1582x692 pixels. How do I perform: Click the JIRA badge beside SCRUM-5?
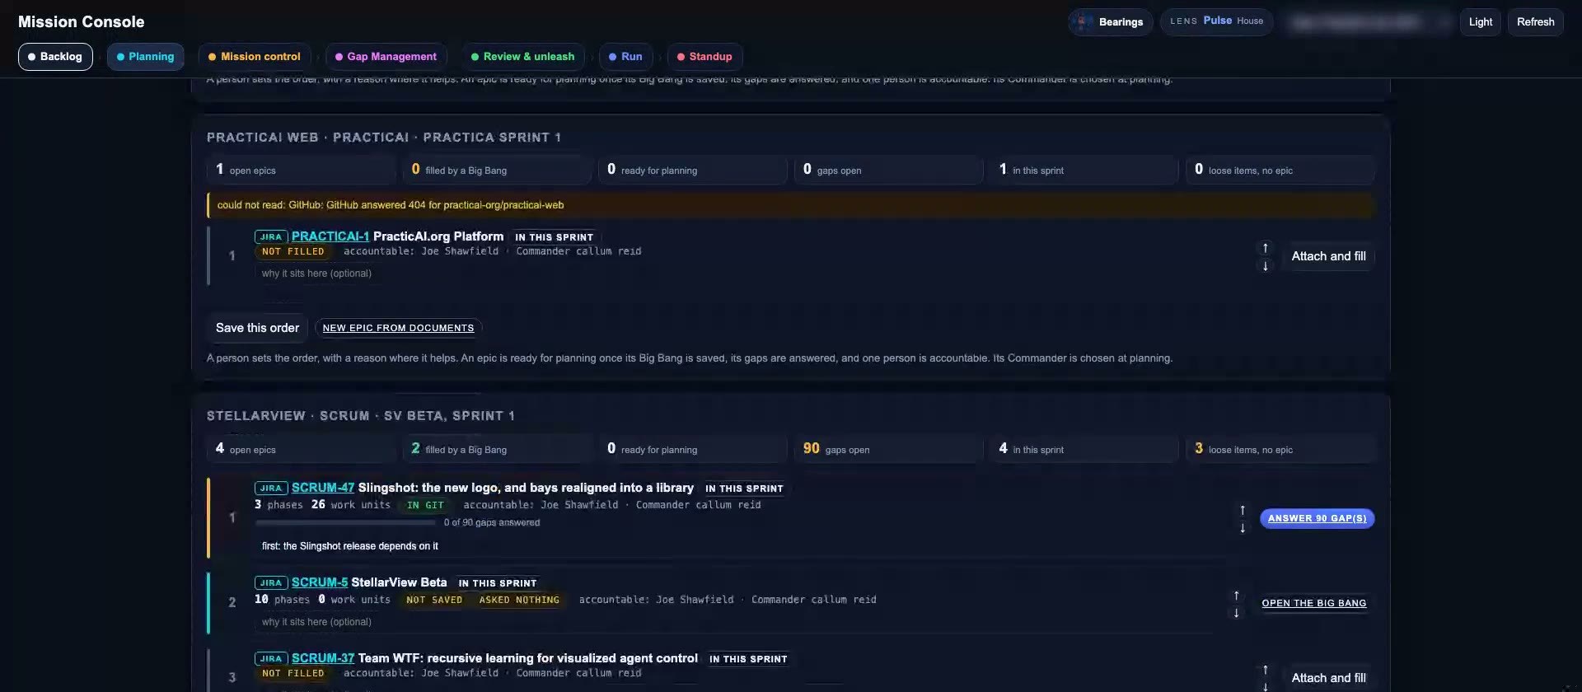[271, 582]
